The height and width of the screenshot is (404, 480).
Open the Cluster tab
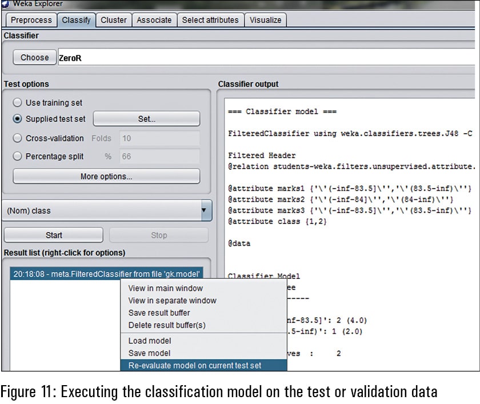tap(114, 20)
